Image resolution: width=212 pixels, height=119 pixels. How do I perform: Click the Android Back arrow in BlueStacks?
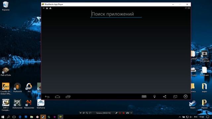tap(47, 97)
